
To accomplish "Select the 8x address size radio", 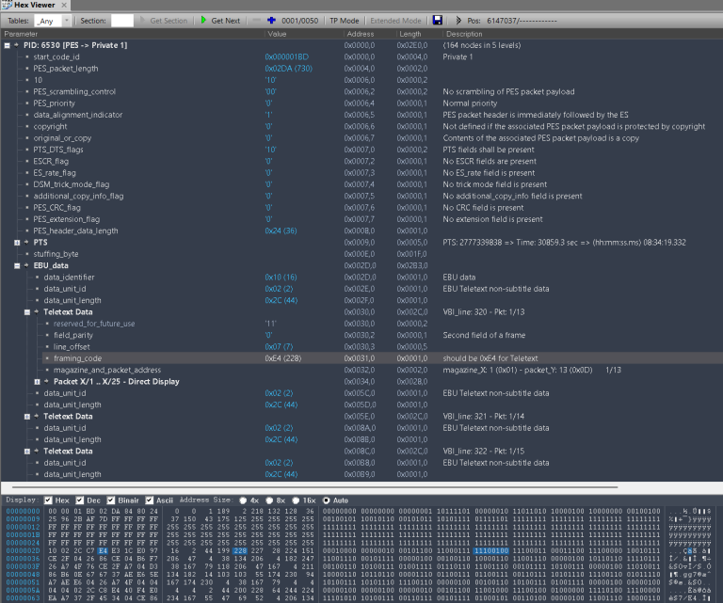I will [x=269, y=500].
